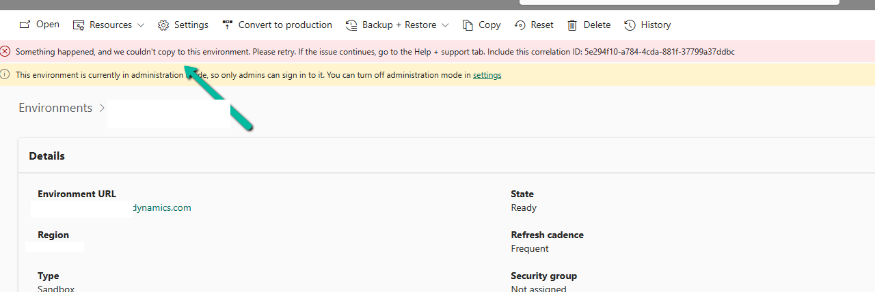Open Settings via the gear icon
The height and width of the screenshot is (292, 875).
(163, 25)
